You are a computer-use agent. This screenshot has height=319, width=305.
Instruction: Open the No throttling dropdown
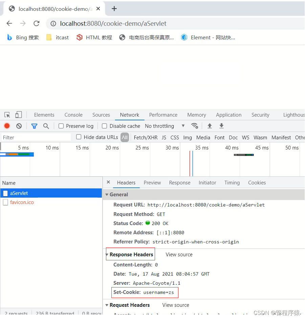[165, 126]
